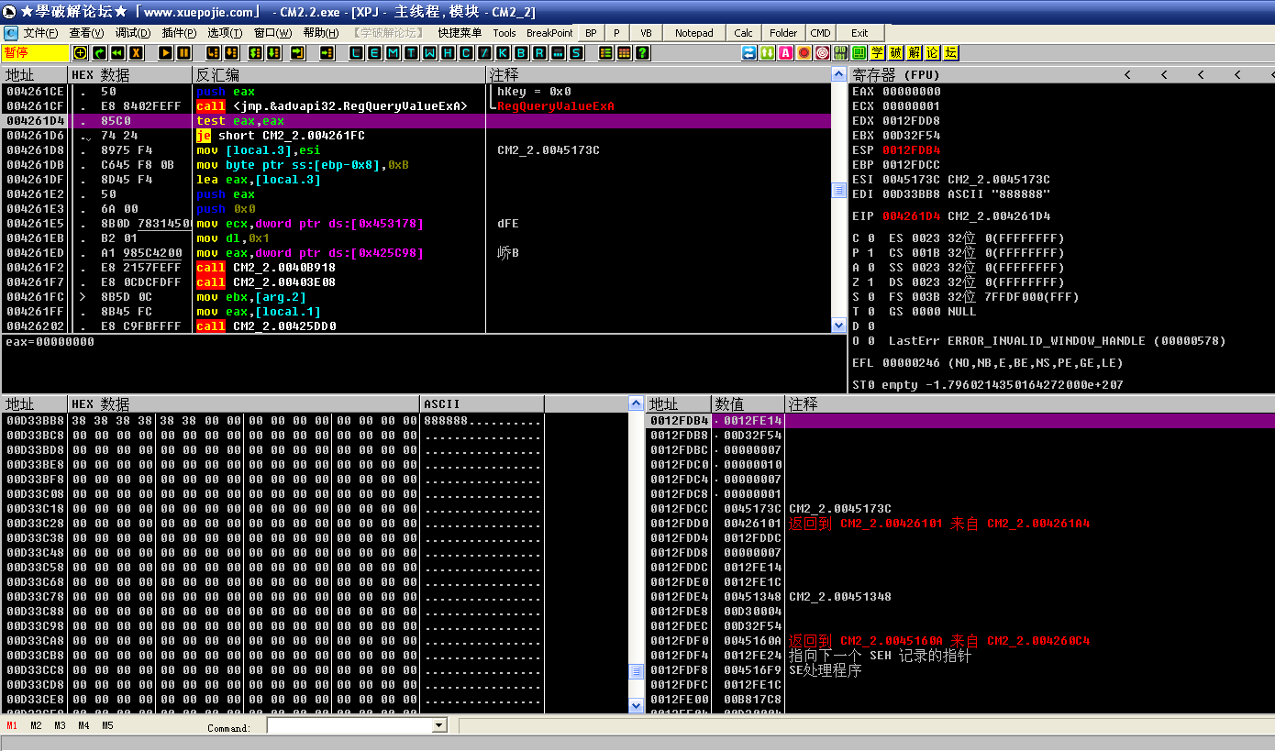Click the pink A toolbar icon
This screenshot has height=751, width=1275.
point(785,53)
